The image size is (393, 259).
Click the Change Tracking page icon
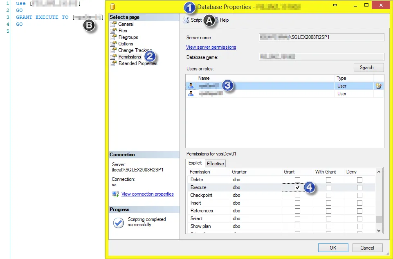tap(114, 50)
